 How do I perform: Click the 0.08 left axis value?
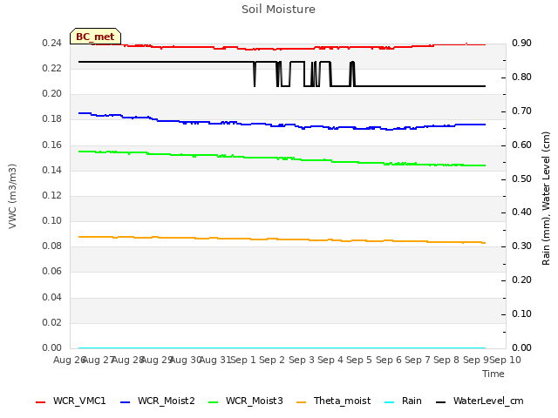pos(52,246)
